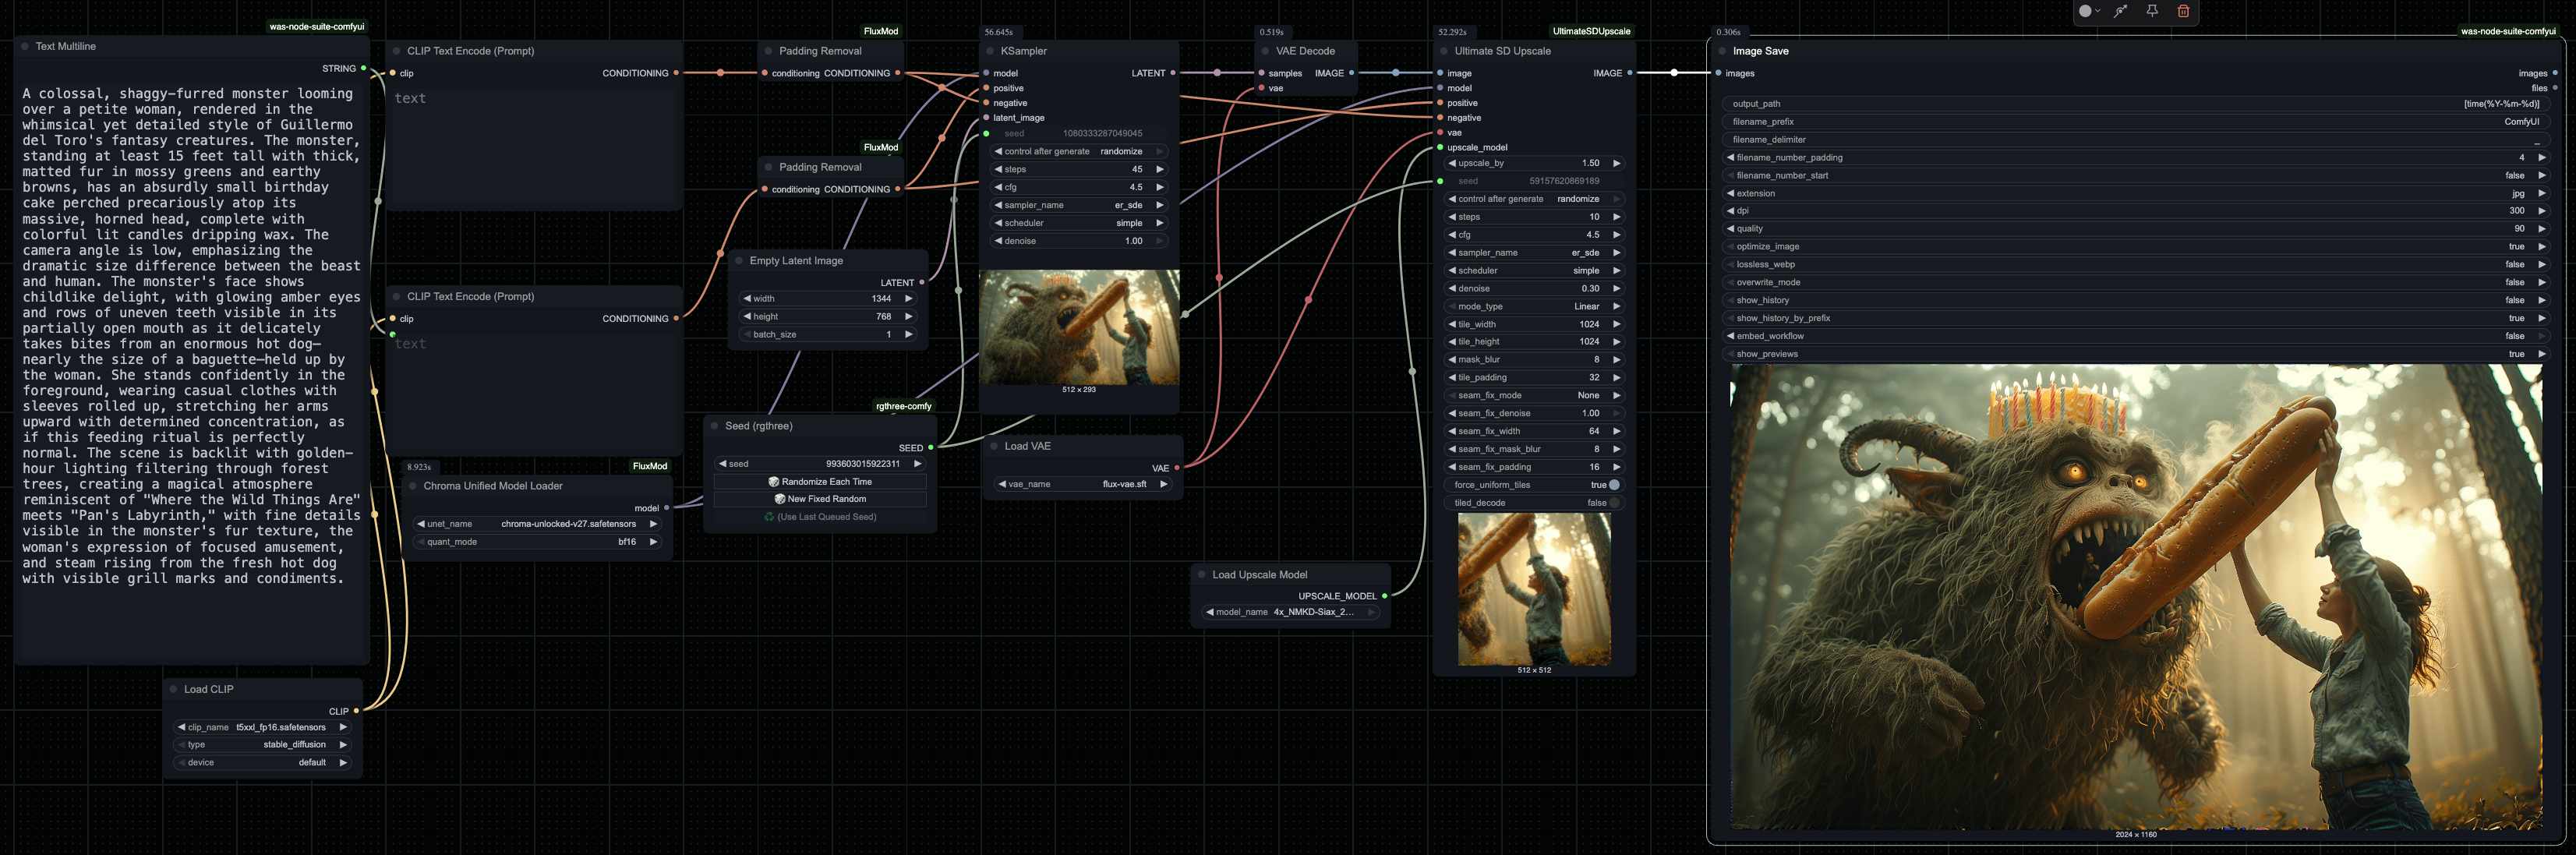Open vae_name dropdown in Load VAE
The image size is (2576, 855).
(1081, 484)
